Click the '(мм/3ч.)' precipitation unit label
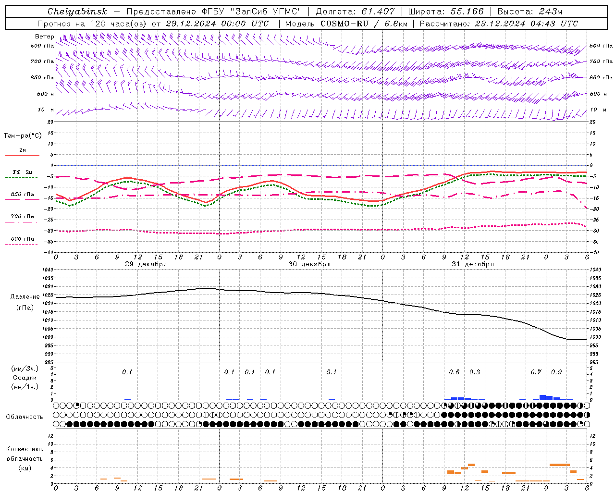Image resolution: width=615 pixels, height=492 pixels. [25, 369]
